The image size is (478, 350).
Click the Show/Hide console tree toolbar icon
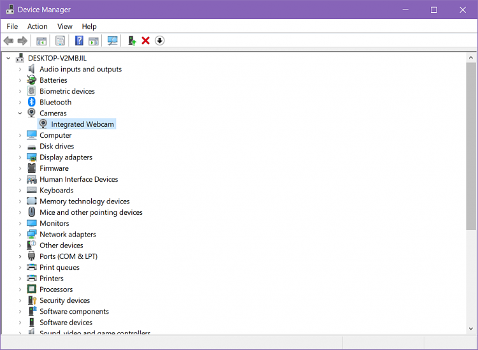[41, 41]
